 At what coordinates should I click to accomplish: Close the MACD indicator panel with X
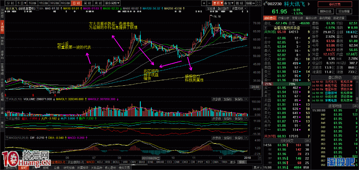(246, 138)
